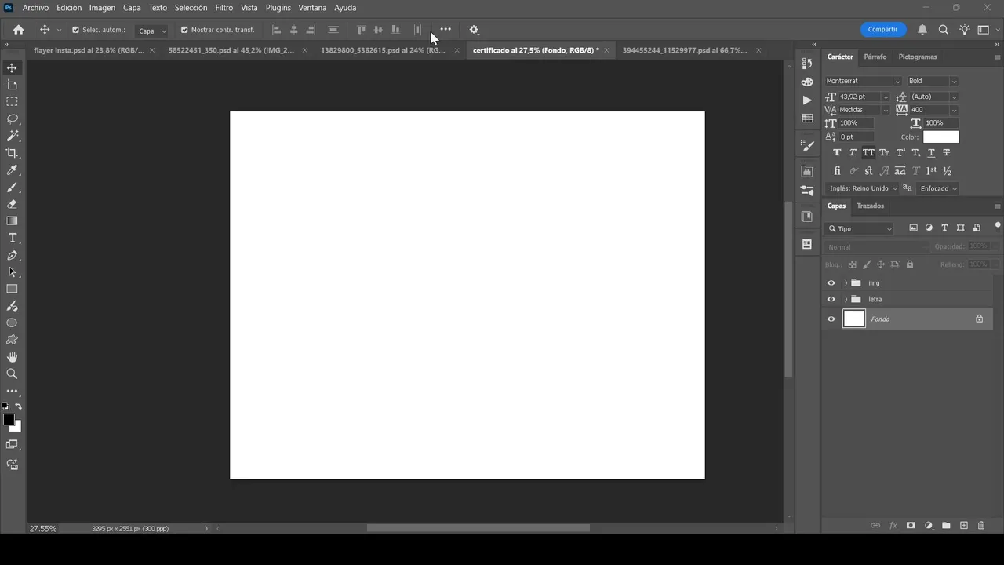Create a new layer group
This screenshot has width=1004, height=565.
pyautogui.click(x=946, y=526)
